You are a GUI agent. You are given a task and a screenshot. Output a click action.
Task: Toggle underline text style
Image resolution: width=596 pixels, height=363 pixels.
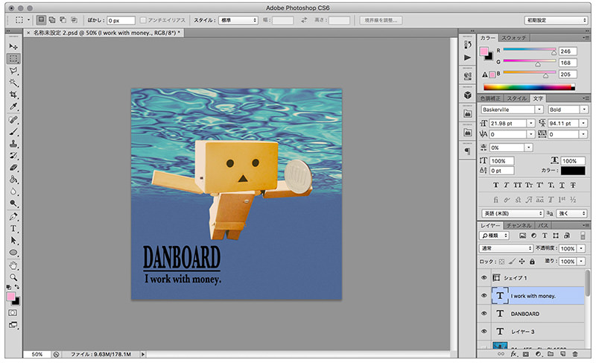click(562, 185)
